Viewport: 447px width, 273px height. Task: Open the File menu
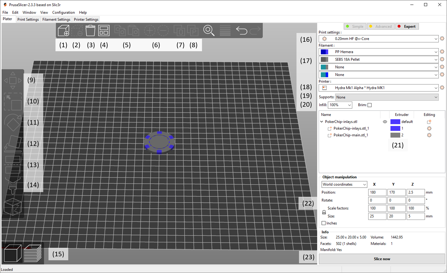tap(5, 12)
